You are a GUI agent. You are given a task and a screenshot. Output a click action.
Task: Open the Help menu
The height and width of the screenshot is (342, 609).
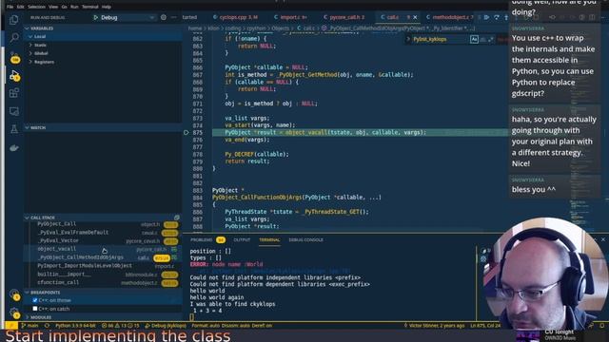coord(106,7)
